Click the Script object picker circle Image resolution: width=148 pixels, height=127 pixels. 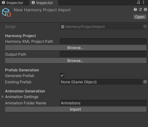(x=145, y=26)
